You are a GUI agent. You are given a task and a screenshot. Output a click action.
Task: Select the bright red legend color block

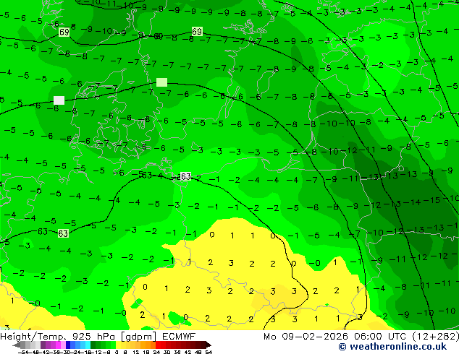point(158,345)
